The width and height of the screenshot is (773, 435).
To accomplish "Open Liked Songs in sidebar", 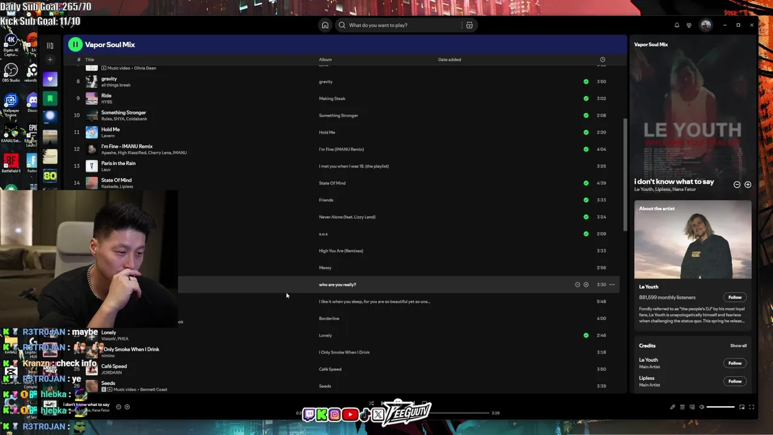I will (50, 79).
